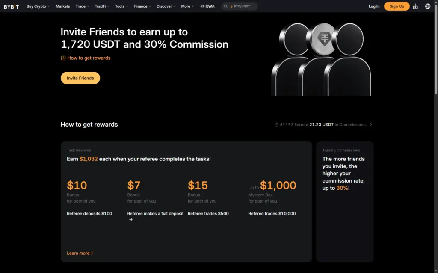This screenshot has width=438, height=273.
Task: Open the language globe icon
Action: point(428,6)
